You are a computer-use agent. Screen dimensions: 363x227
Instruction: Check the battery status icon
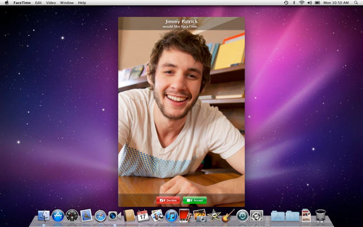pyautogui.click(x=317, y=3)
